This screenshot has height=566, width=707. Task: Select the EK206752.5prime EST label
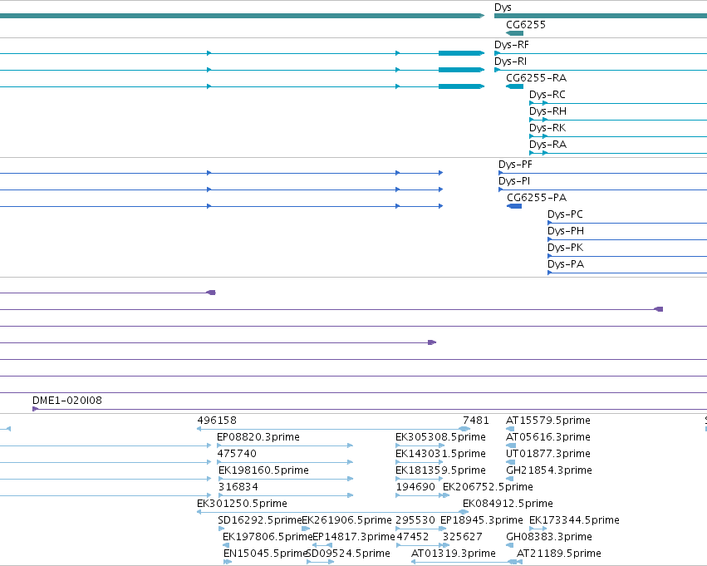click(488, 487)
